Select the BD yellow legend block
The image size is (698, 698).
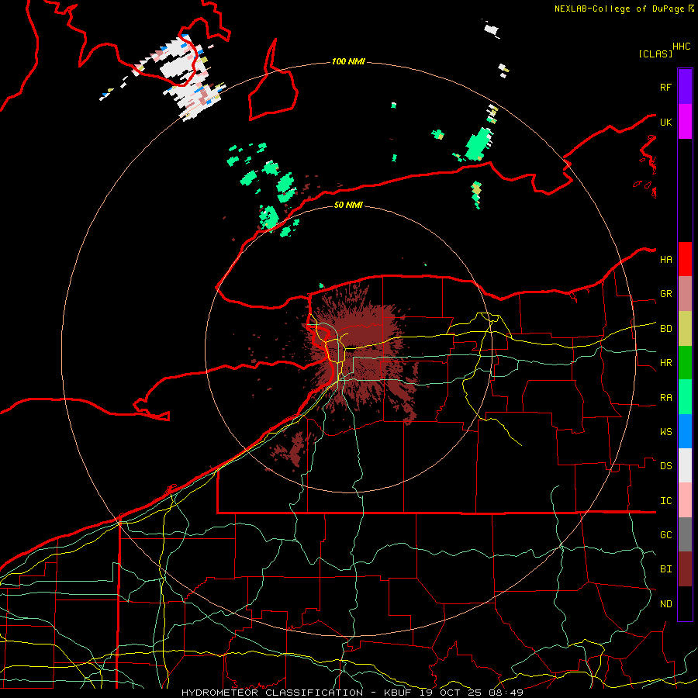click(x=685, y=329)
